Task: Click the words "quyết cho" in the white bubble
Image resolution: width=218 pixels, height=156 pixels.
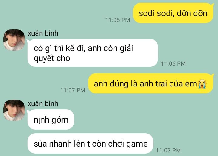Action: coord(52,58)
